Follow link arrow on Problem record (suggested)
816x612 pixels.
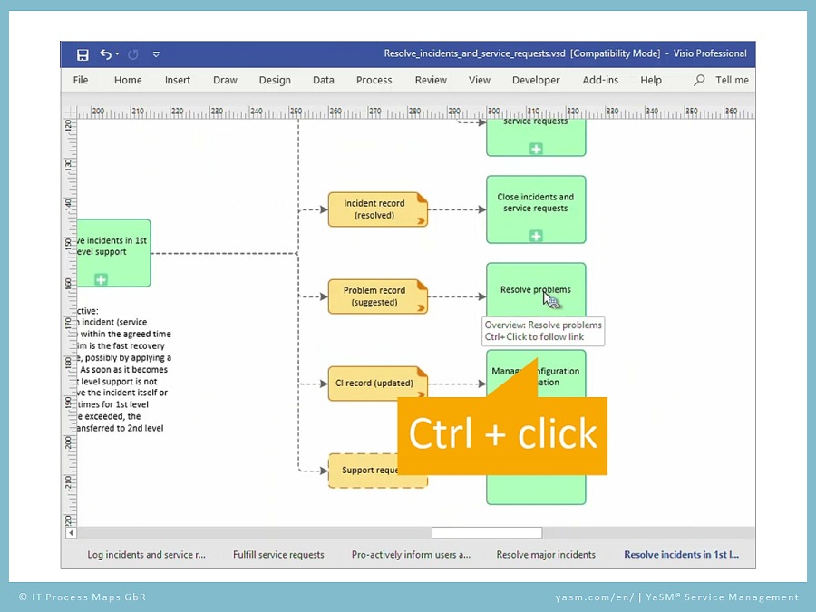[421, 308]
